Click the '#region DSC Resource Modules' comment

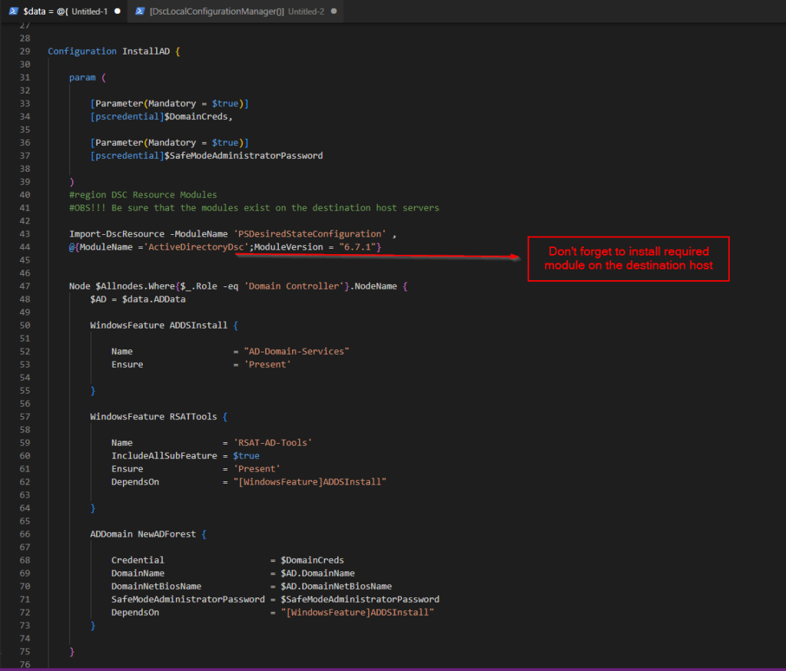point(142,195)
